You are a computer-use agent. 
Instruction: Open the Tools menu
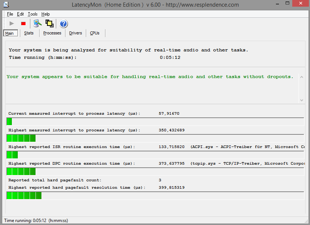33,14
